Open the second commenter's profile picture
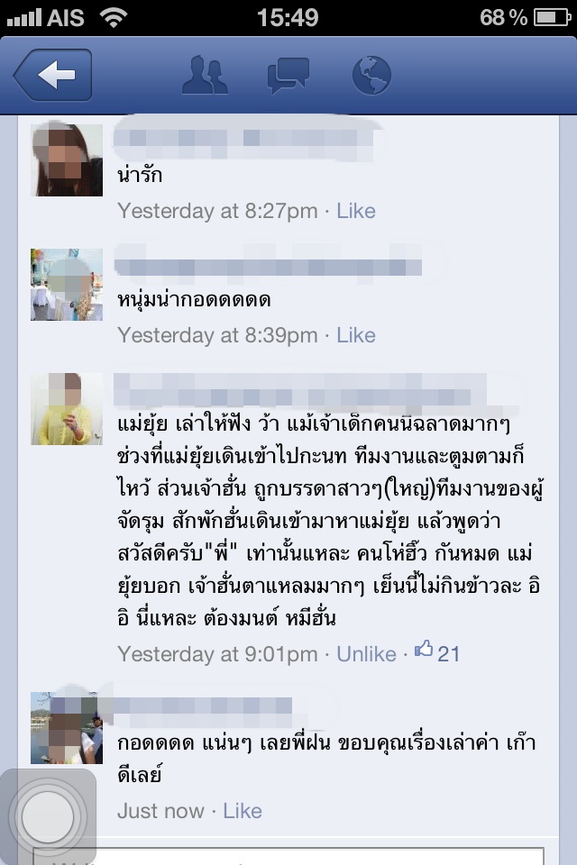This screenshot has width=577, height=865. (x=67, y=285)
